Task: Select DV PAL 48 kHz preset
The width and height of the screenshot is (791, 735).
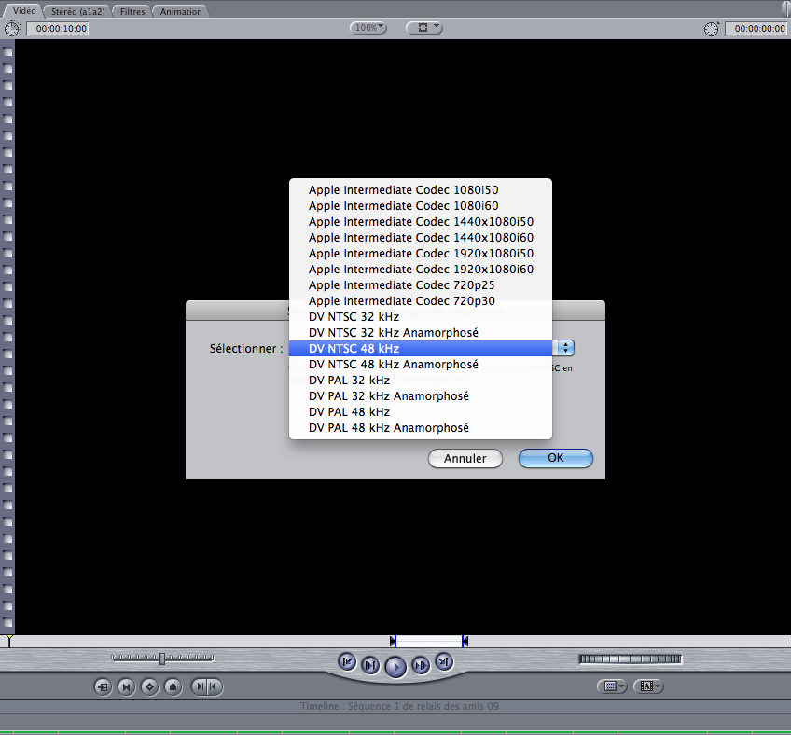Action: pos(420,411)
